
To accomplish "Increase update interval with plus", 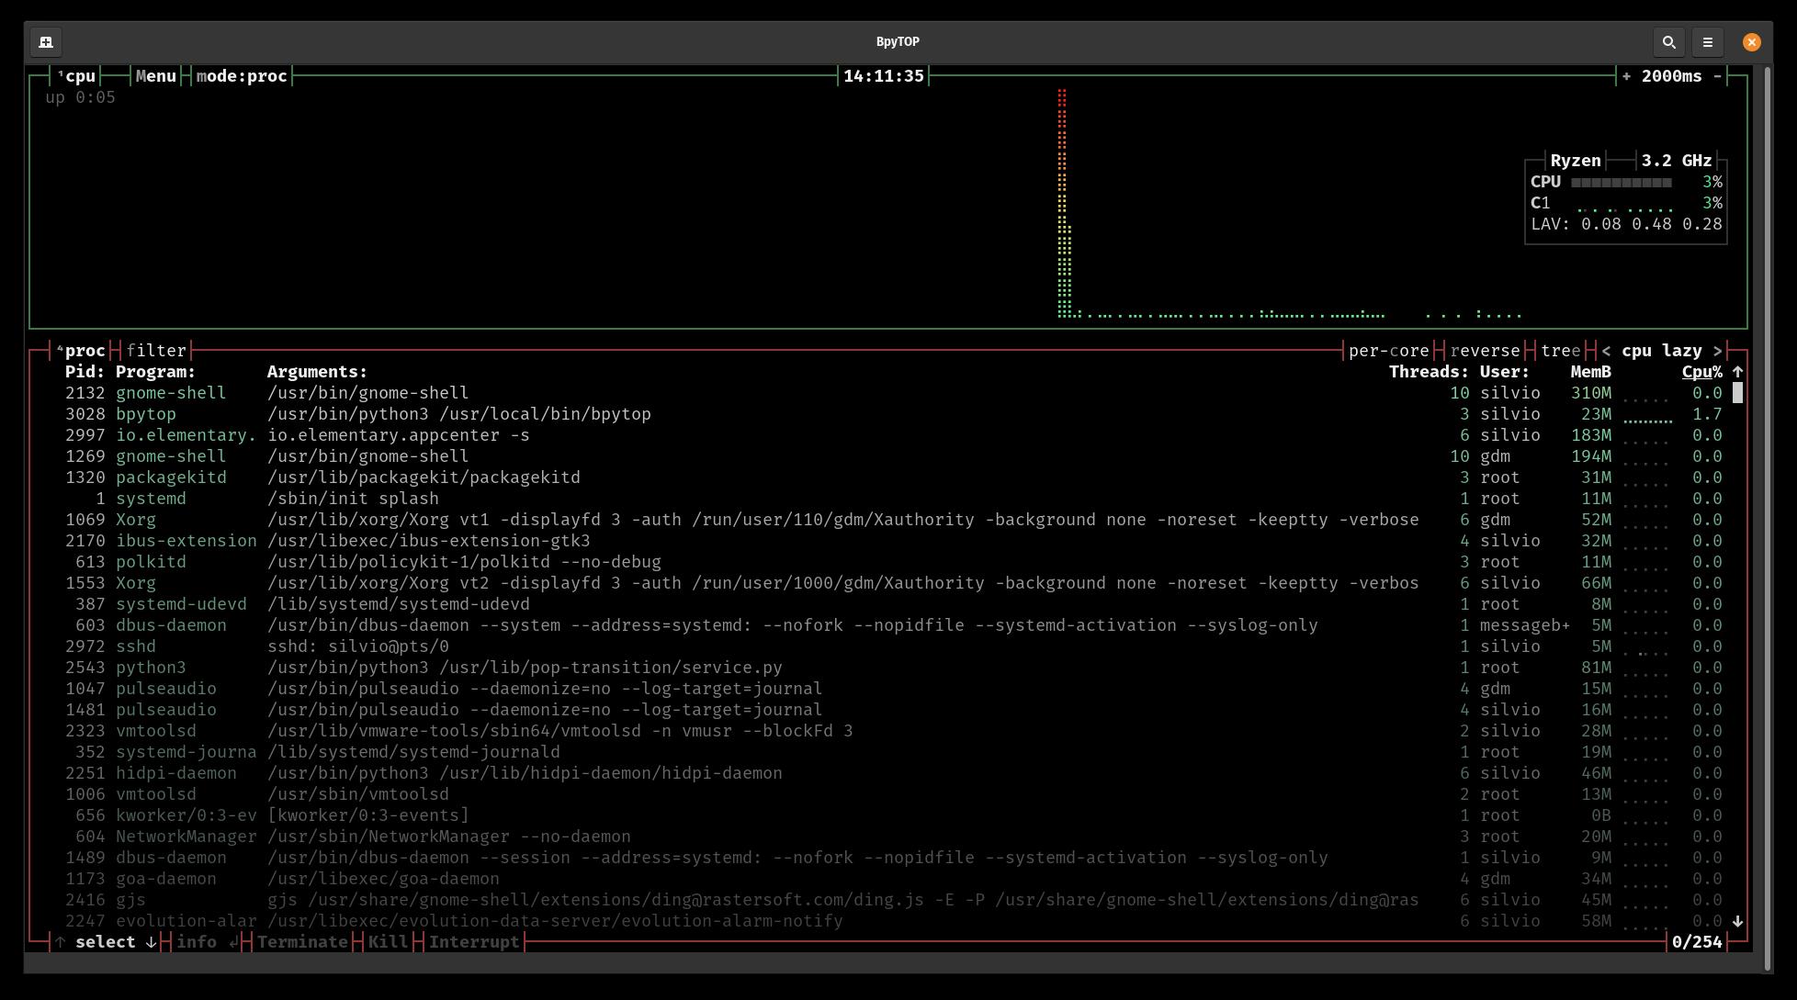I will click(x=1626, y=76).
